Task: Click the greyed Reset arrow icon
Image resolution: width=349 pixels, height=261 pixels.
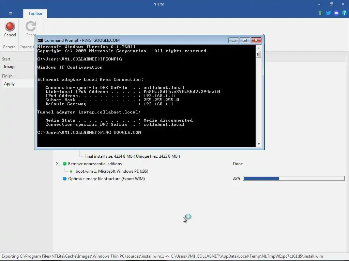Action: point(31,26)
